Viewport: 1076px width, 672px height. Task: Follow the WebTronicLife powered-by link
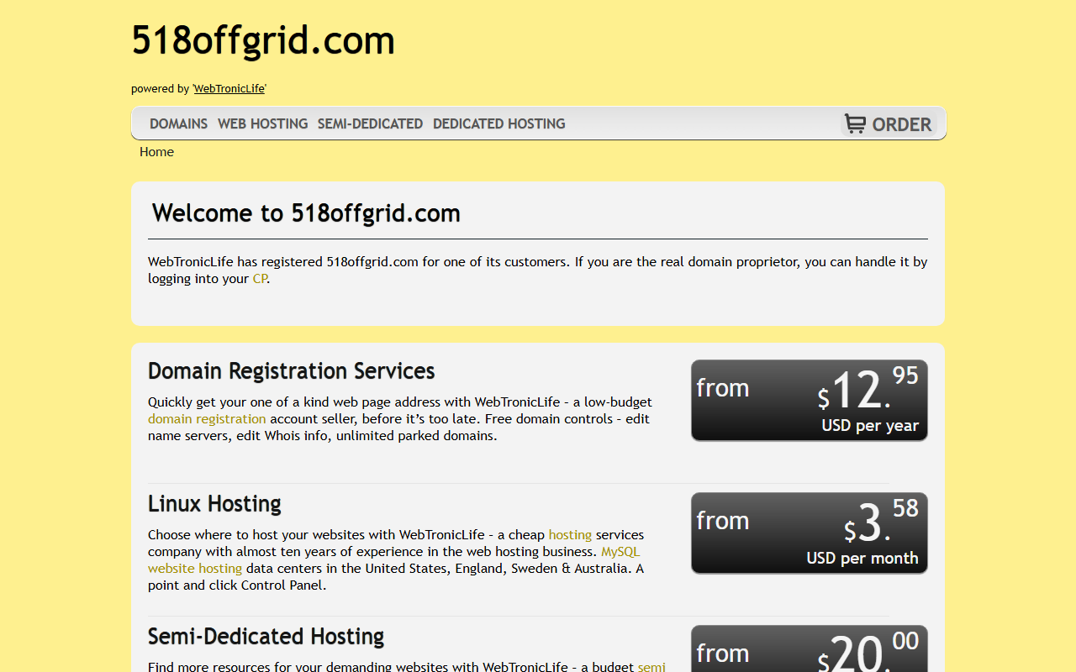(x=229, y=88)
